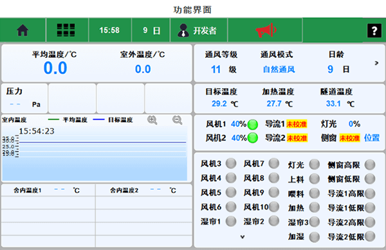Select the 15:58 time item in the top bar
386x250 pixels.
pos(109,30)
